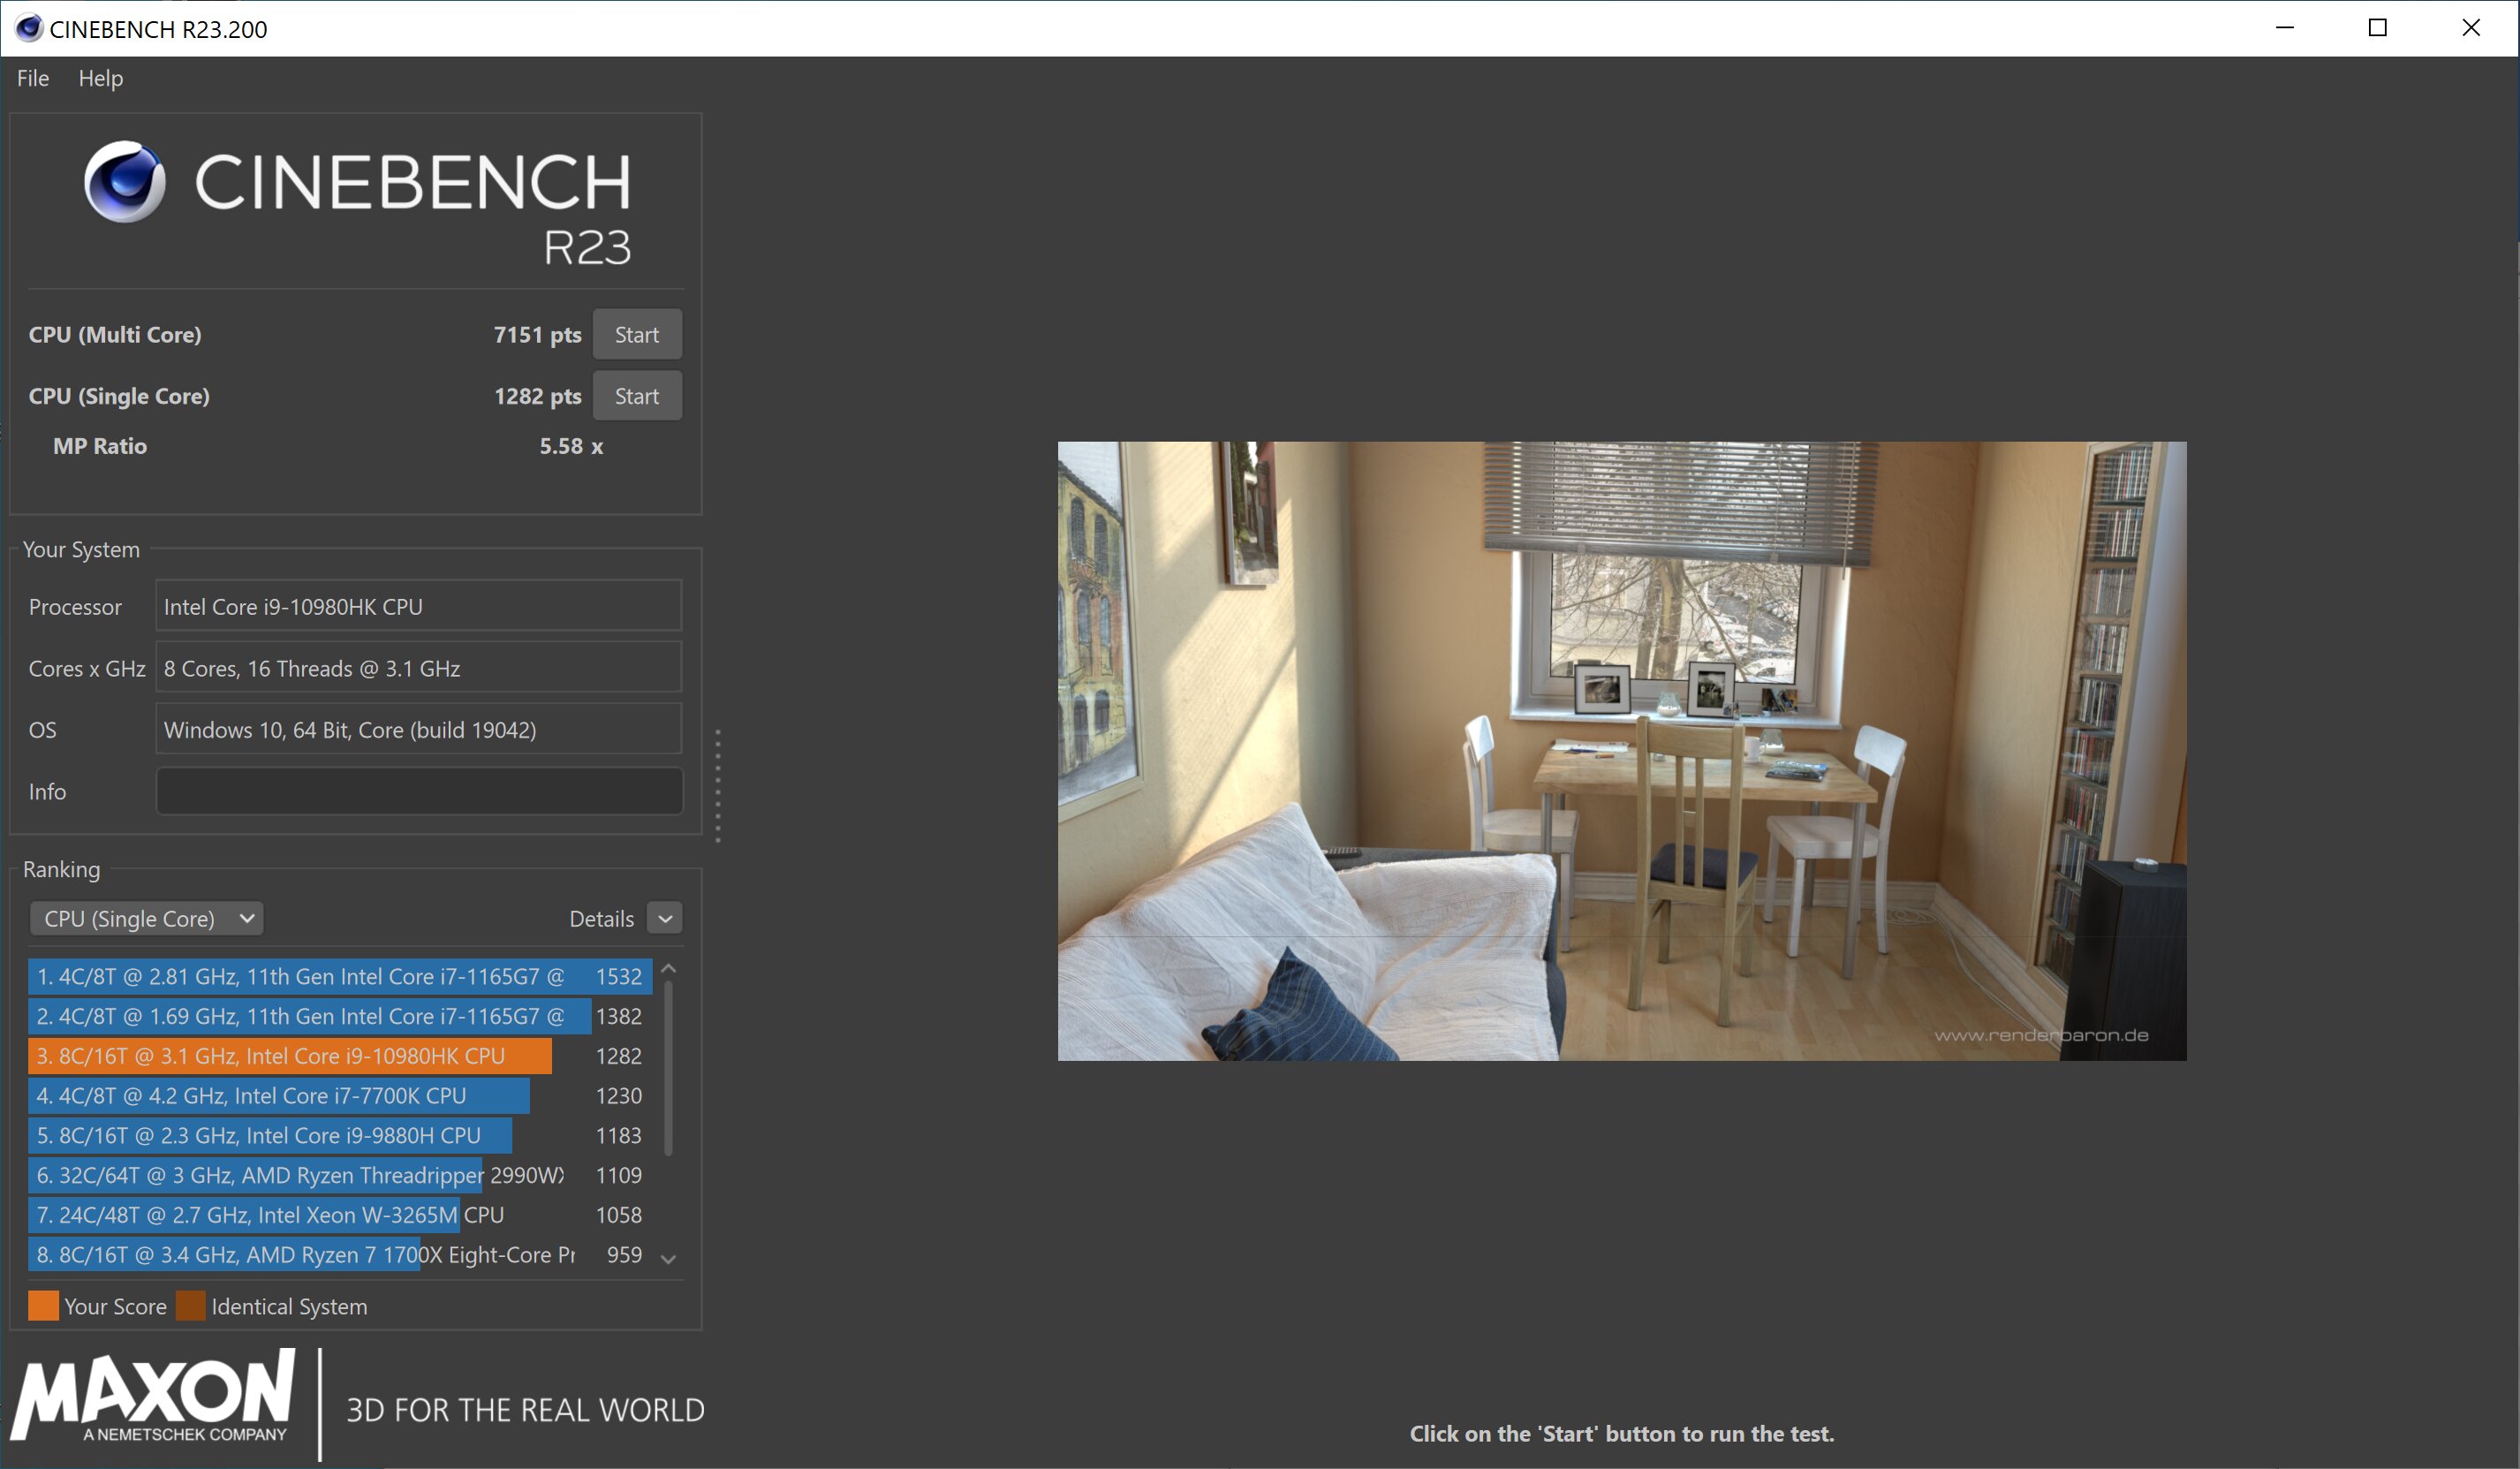Click the ranking list scroll down arrow
The image size is (2520, 1469).
(x=669, y=1259)
